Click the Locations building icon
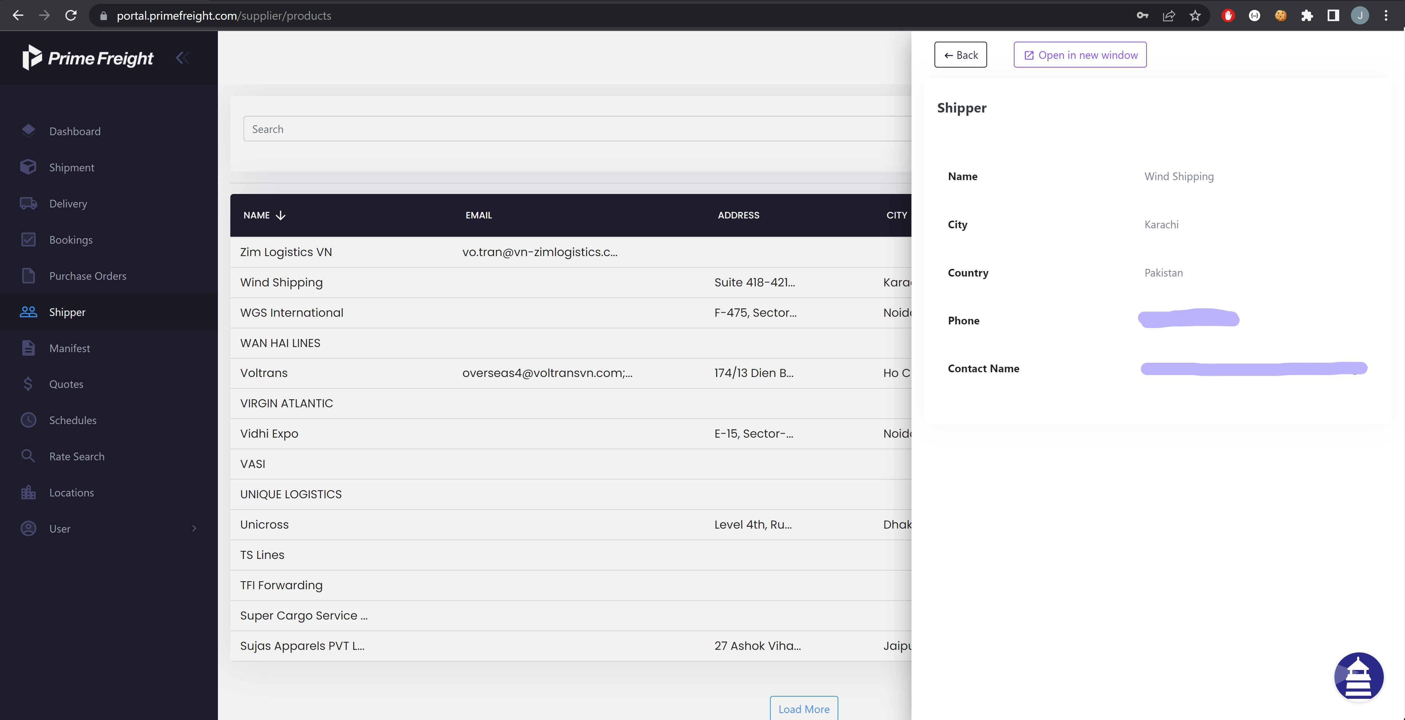This screenshot has height=720, width=1405. coord(29,492)
